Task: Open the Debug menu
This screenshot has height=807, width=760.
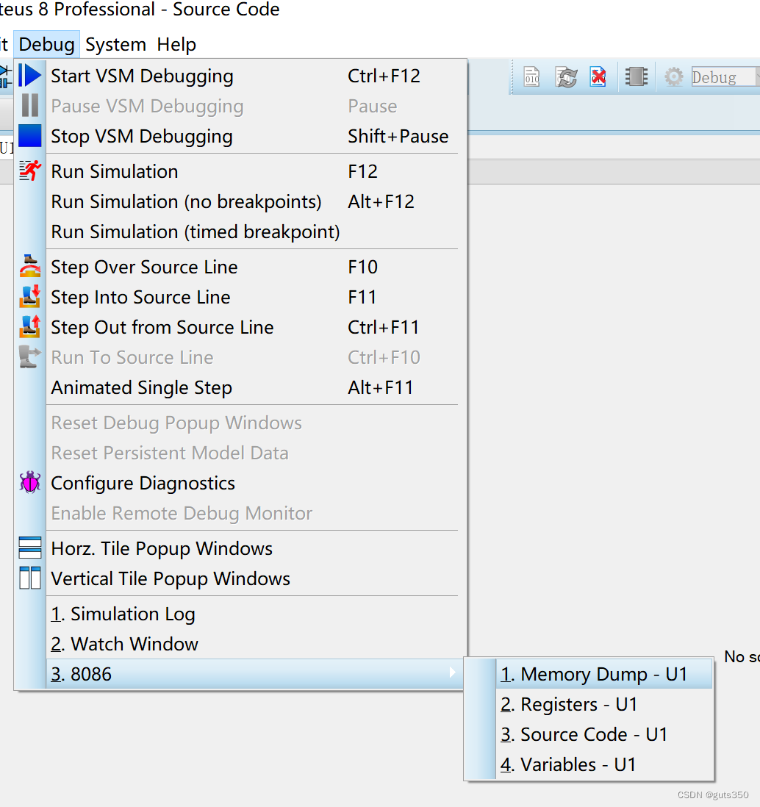Action: coord(46,44)
